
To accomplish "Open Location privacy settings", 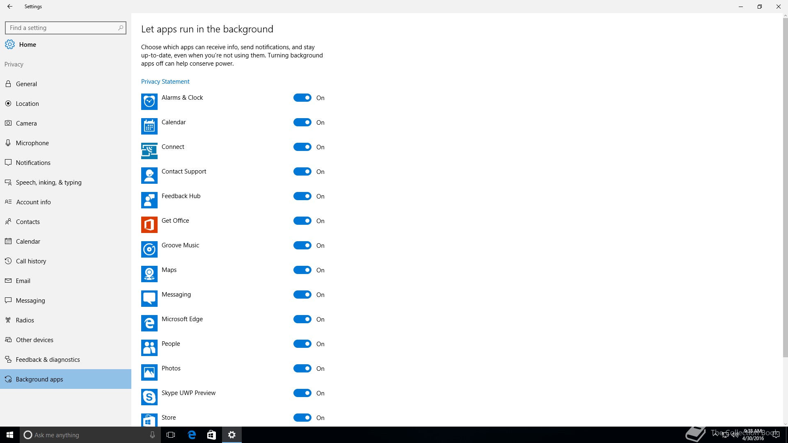I will [66, 103].
